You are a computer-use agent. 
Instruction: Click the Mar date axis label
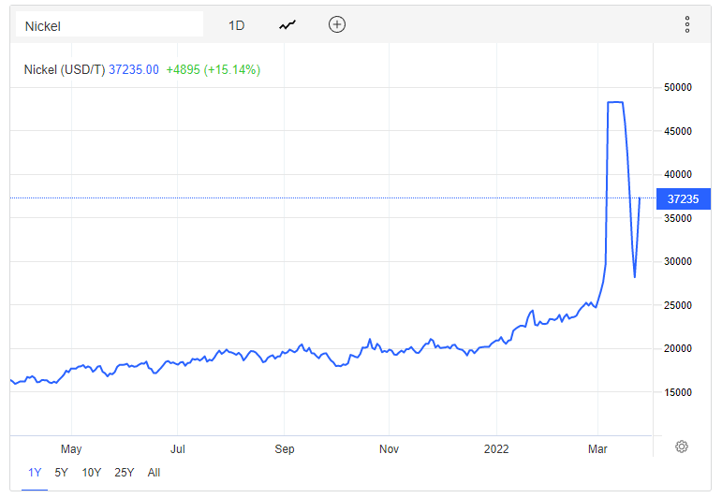tap(597, 448)
